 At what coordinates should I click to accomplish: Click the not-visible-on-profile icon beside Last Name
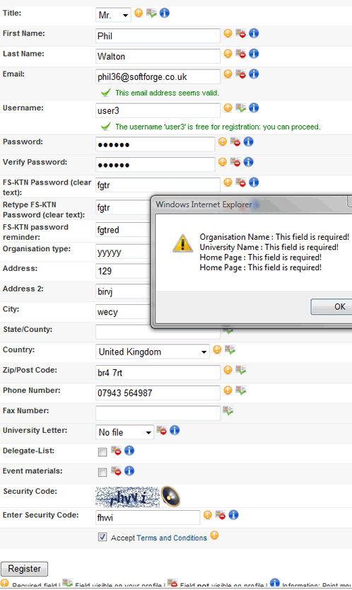point(241,54)
